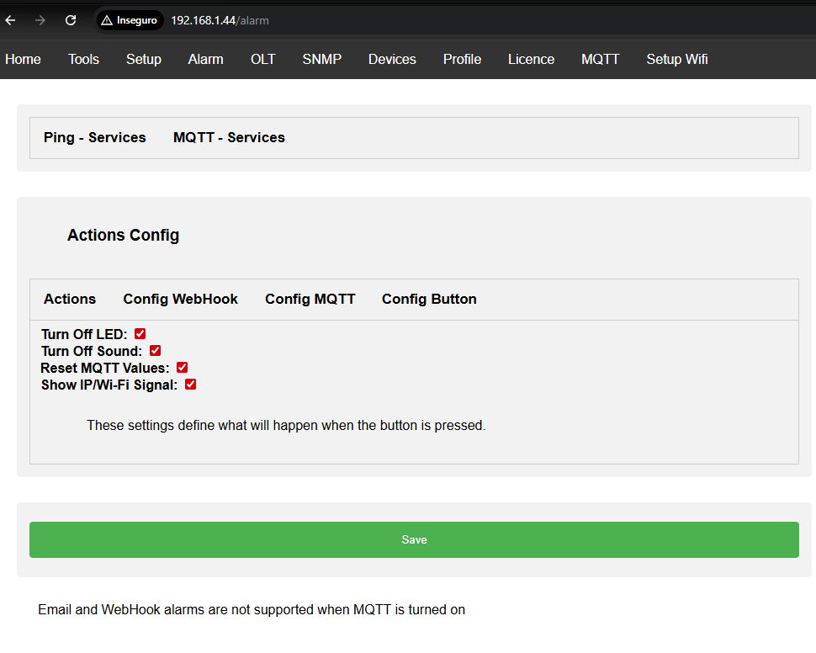Go to Setup Wifi
This screenshot has height=653, width=816.
click(676, 60)
